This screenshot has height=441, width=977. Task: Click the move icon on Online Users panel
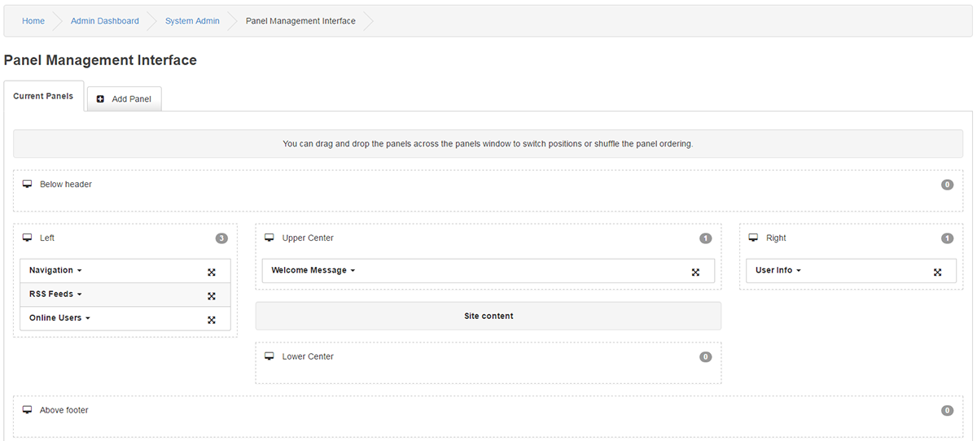[212, 320]
